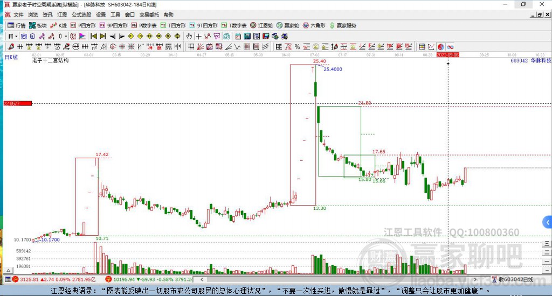Screen dimensions: 552x296
Task: Click the 22.0577 red price label
Action: 18,103
